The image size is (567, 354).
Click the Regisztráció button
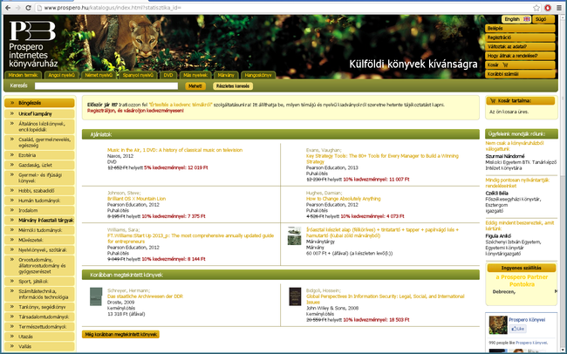(x=520, y=37)
